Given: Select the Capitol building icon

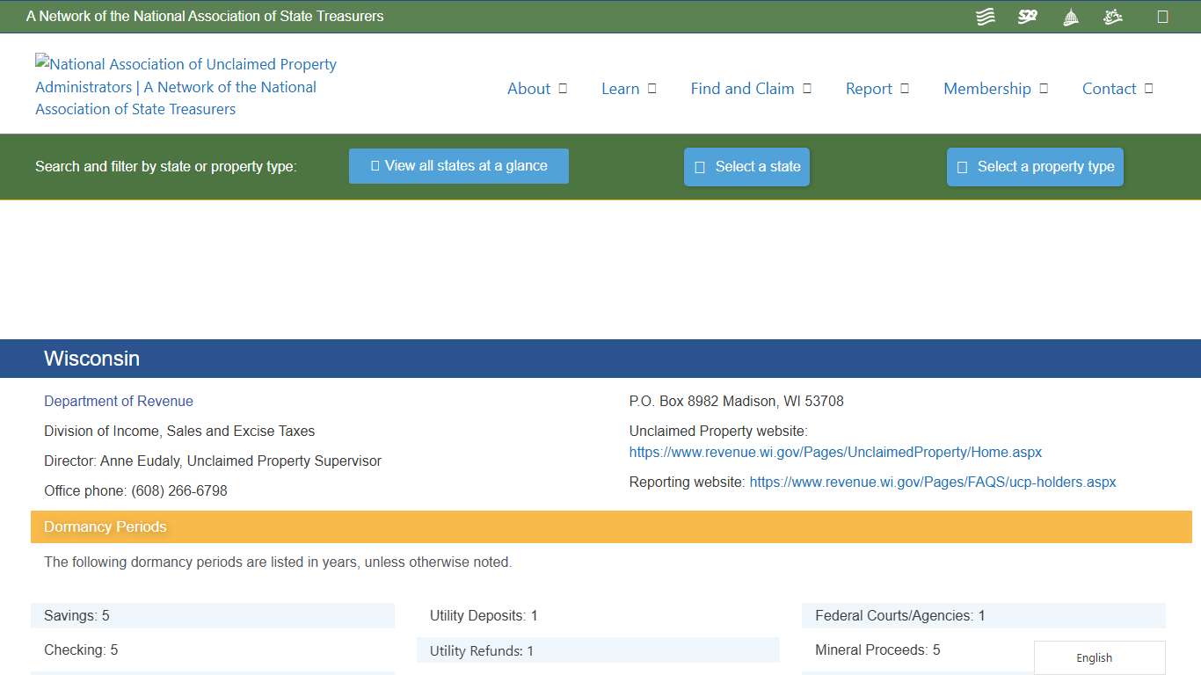Looking at the screenshot, I should pyautogui.click(x=1070, y=16).
